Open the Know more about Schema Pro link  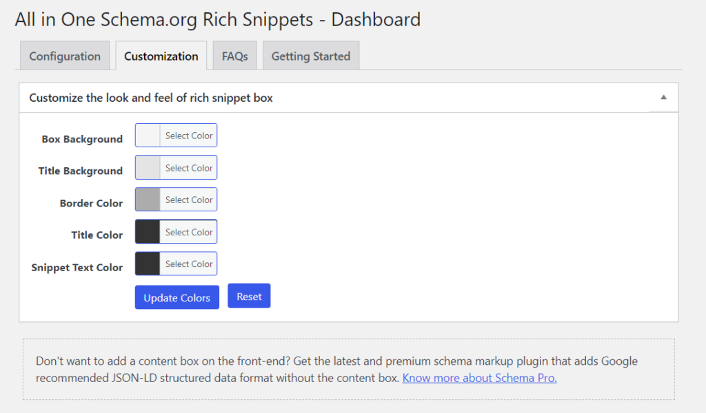tap(479, 378)
